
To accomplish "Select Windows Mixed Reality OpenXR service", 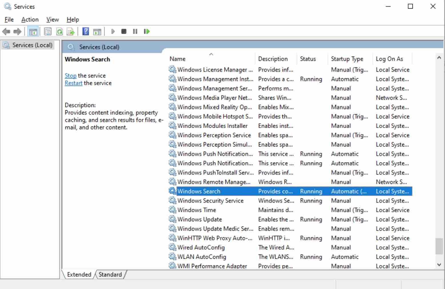I will pos(290,107).
